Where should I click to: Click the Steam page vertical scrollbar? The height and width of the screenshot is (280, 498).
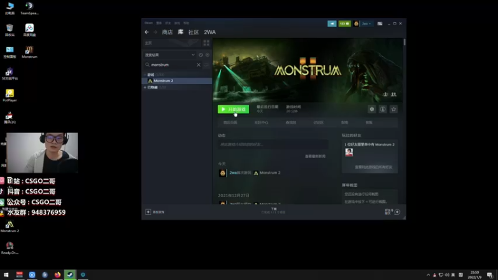pos(404,42)
